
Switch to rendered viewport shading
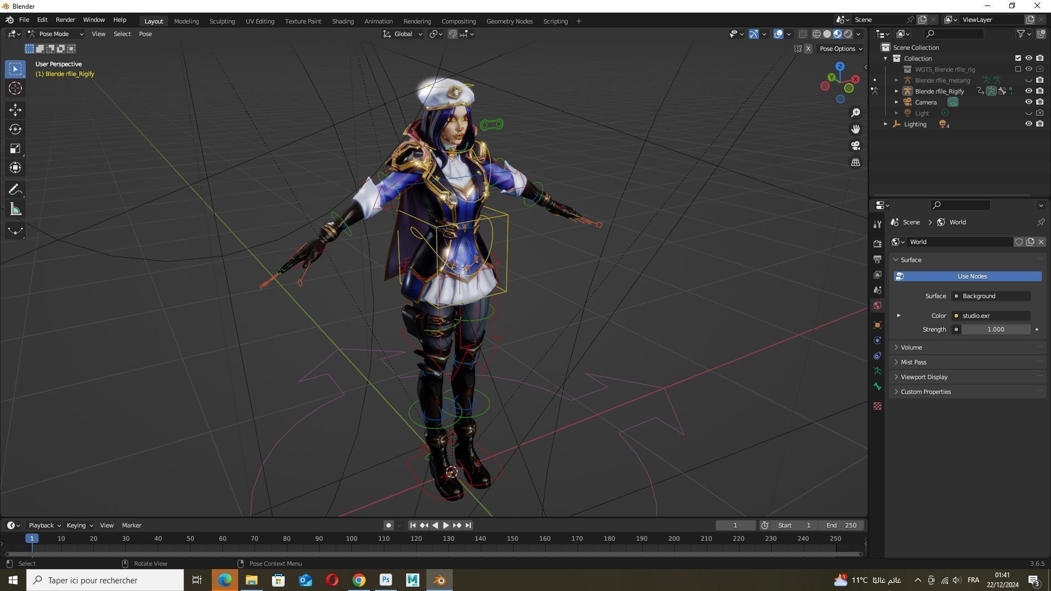point(848,34)
